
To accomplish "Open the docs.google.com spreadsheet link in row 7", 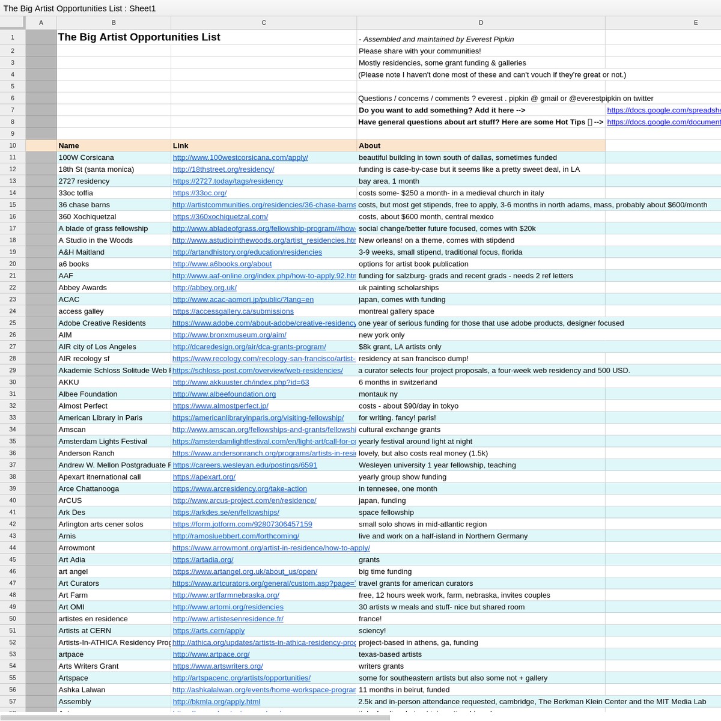I will pyautogui.click(x=663, y=110).
